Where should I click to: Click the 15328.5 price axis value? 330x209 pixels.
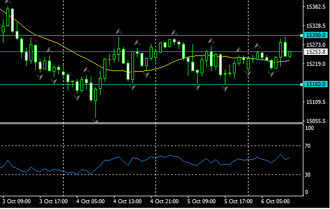[316, 26]
